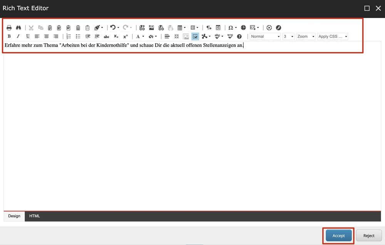Click the Reject button
This screenshot has height=245, width=385.
[x=368, y=236]
